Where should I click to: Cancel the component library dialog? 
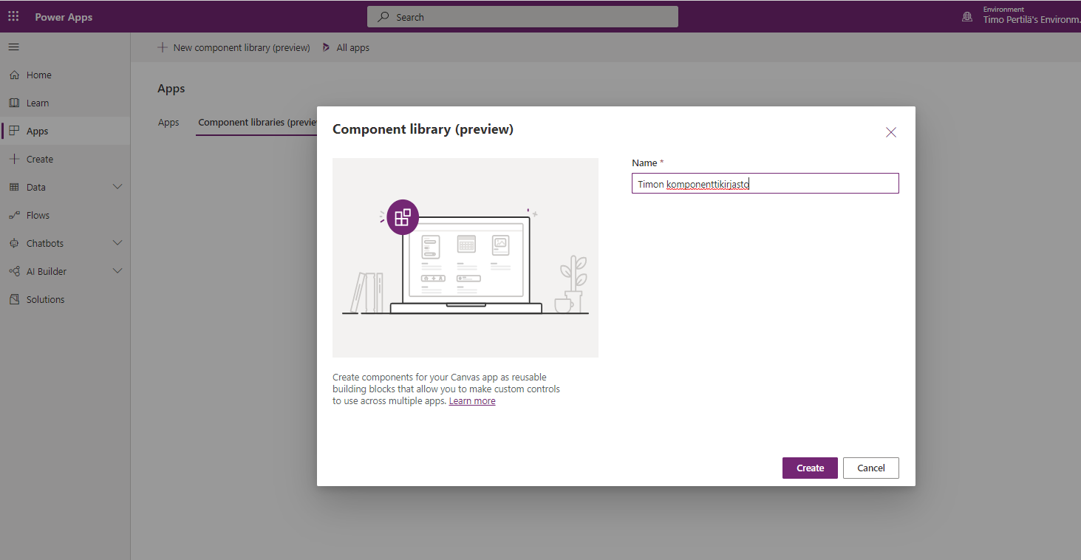pos(870,468)
